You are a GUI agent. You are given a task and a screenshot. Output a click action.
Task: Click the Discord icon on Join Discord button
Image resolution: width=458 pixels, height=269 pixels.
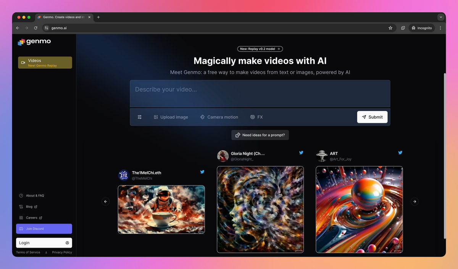pos(20,229)
